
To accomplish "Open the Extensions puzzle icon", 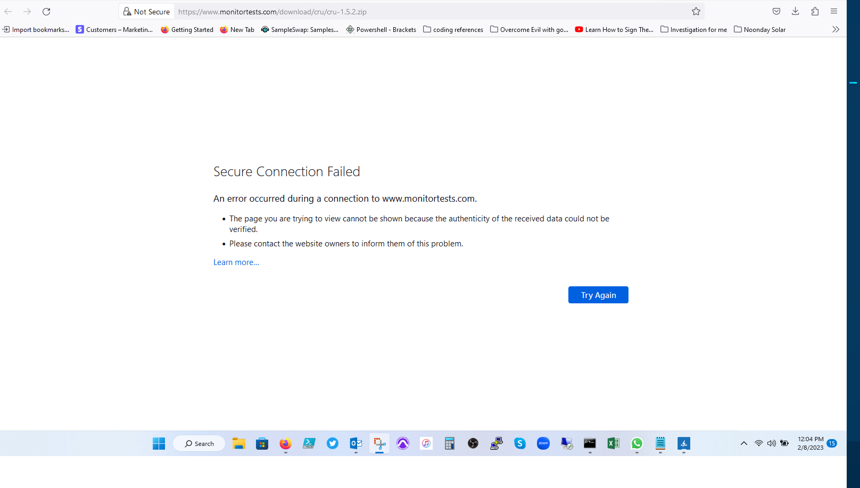I will 815,12.
